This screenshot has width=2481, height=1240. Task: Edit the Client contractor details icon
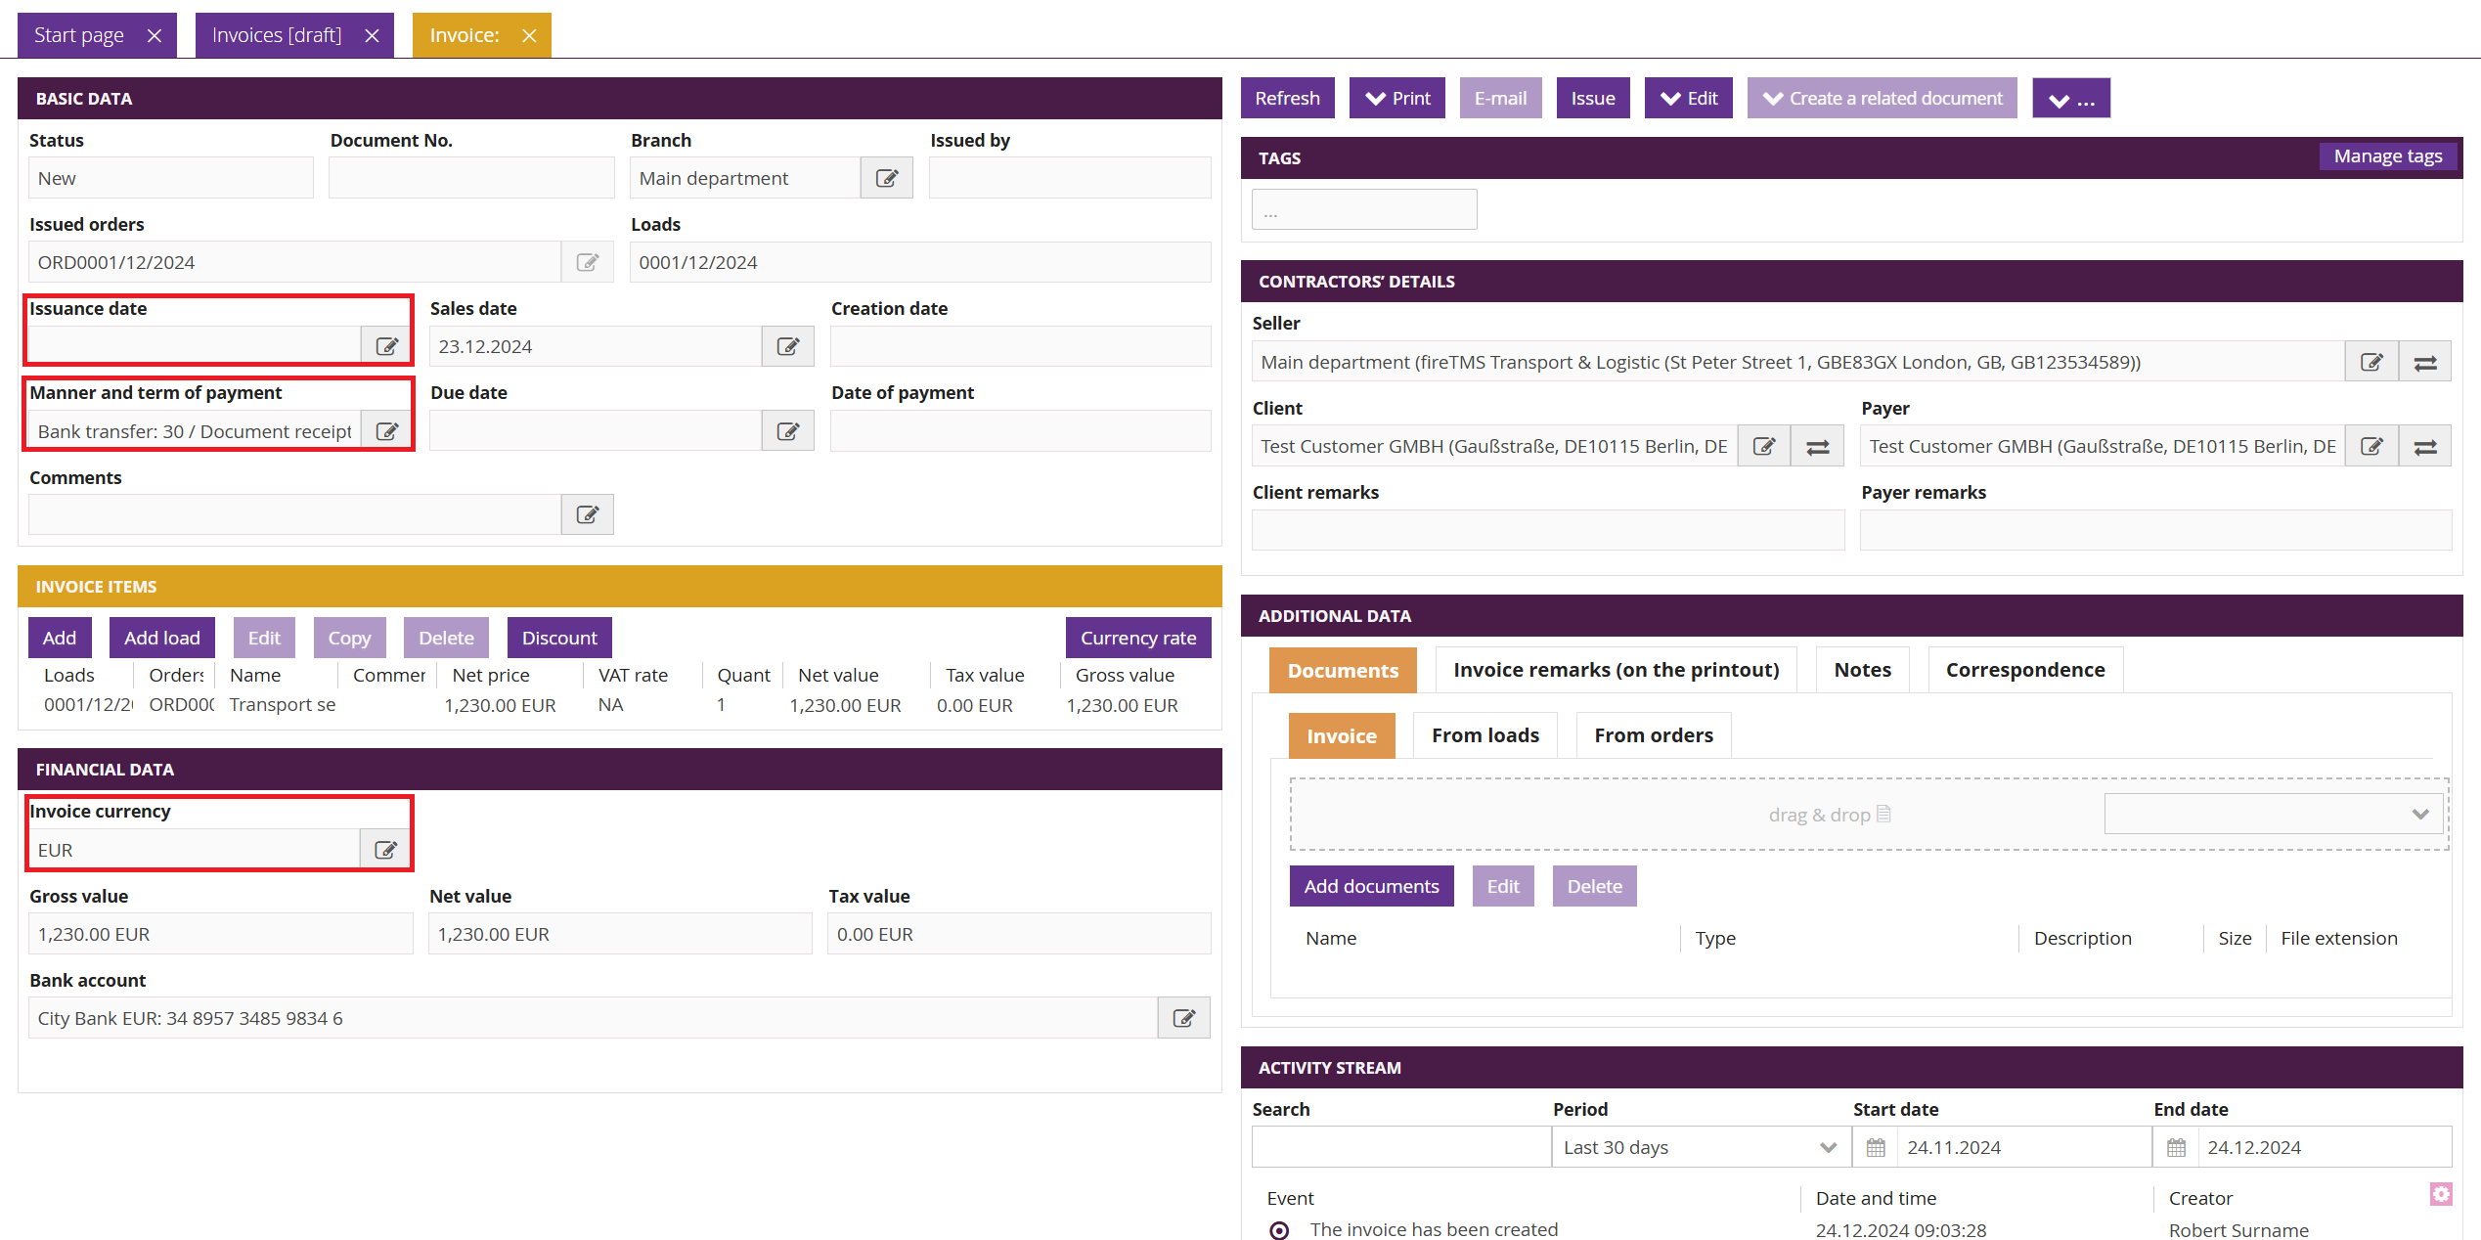(1763, 447)
